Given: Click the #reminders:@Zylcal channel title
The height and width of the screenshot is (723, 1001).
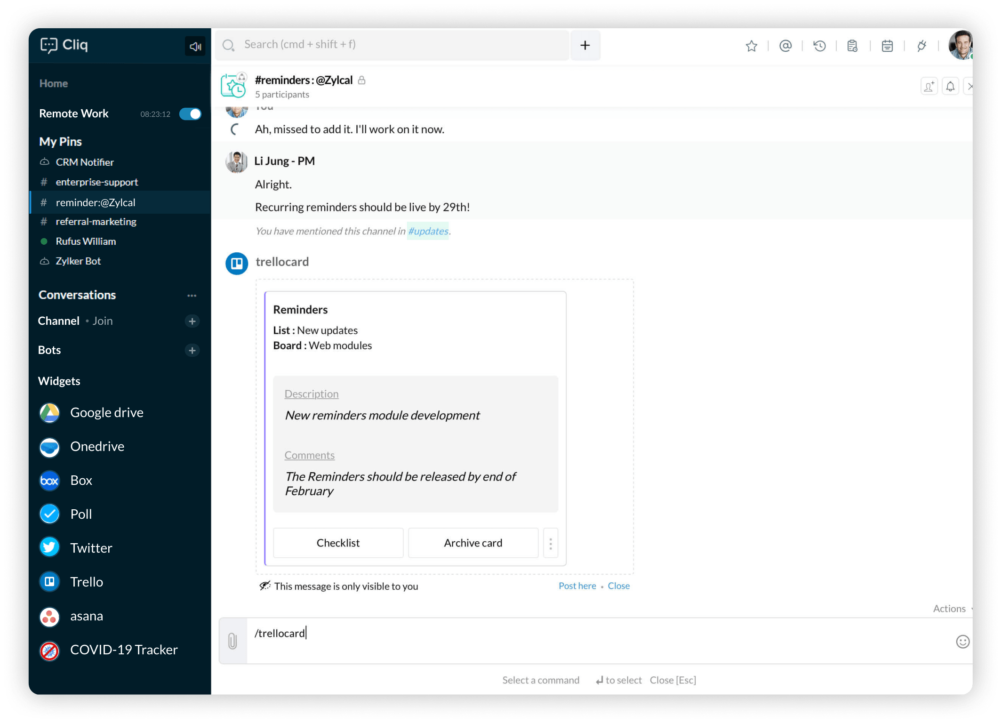Looking at the screenshot, I should pos(304,80).
